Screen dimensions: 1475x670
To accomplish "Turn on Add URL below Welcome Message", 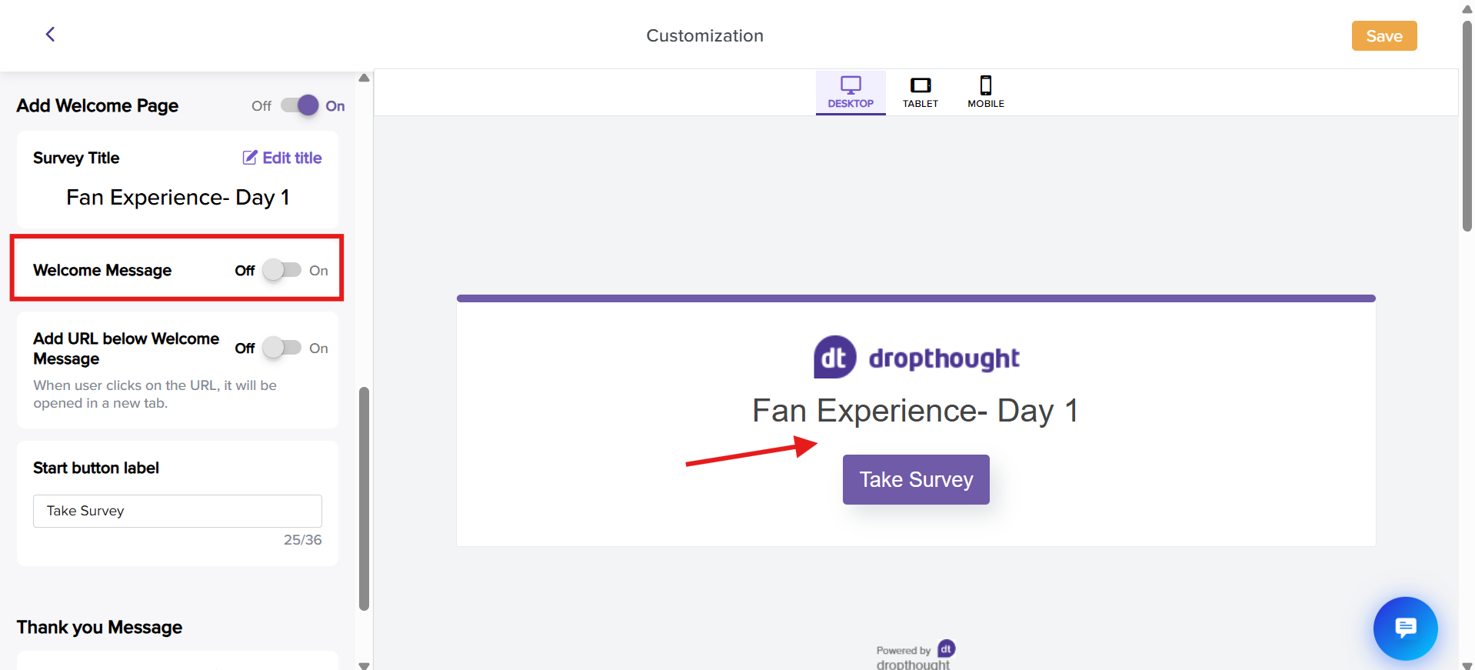I will click(281, 348).
